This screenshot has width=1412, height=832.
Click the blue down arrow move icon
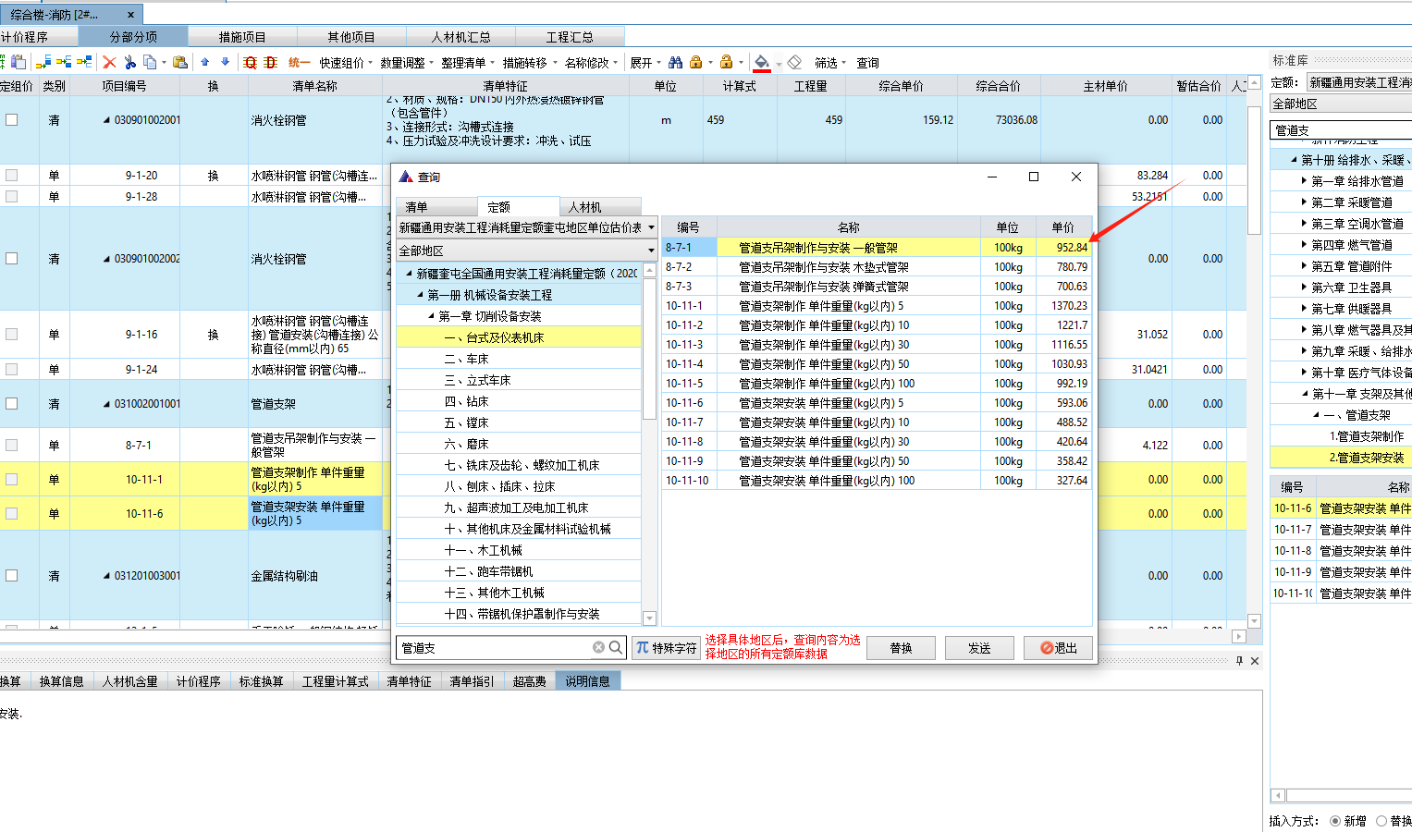pyautogui.click(x=225, y=62)
